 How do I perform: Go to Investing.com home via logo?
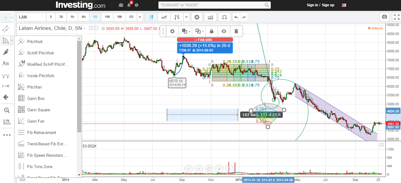point(80,5)
